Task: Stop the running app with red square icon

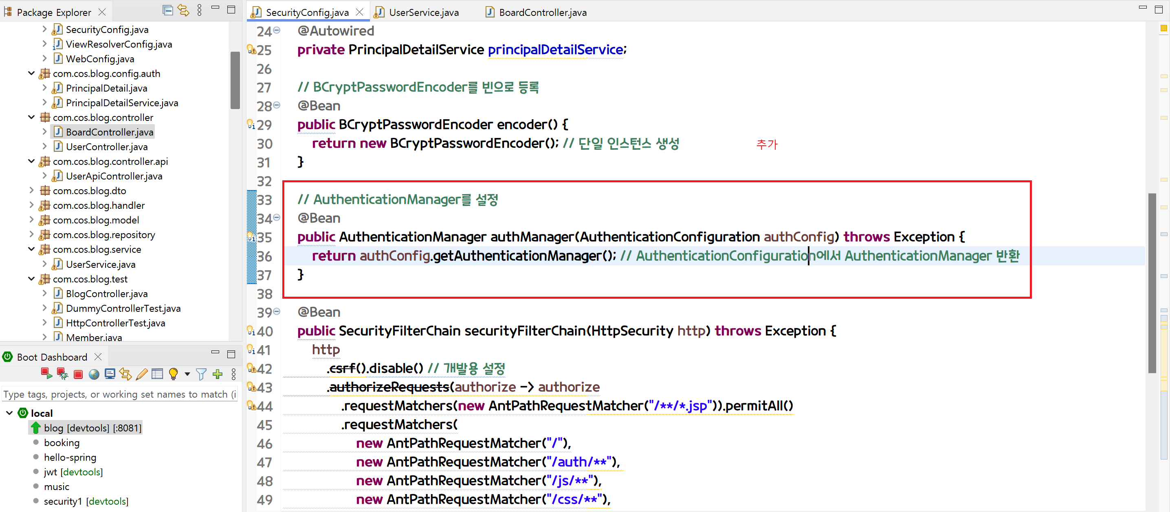Action: [x=78, y=374]
